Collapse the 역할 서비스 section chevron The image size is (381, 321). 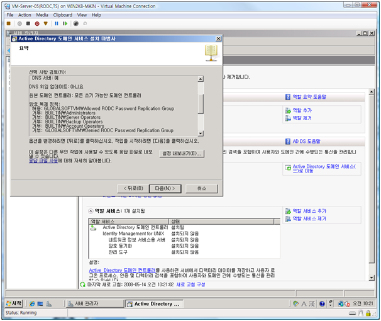click(x=91, y=211)
